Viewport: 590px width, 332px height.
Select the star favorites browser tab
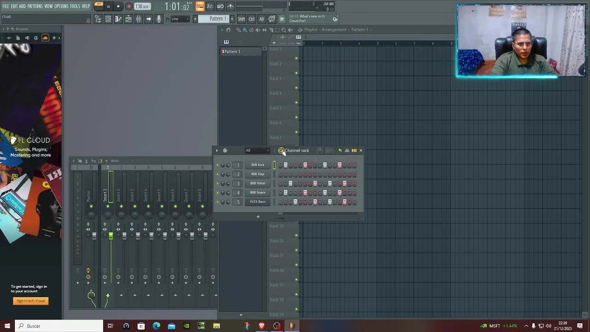click(54, 38)
